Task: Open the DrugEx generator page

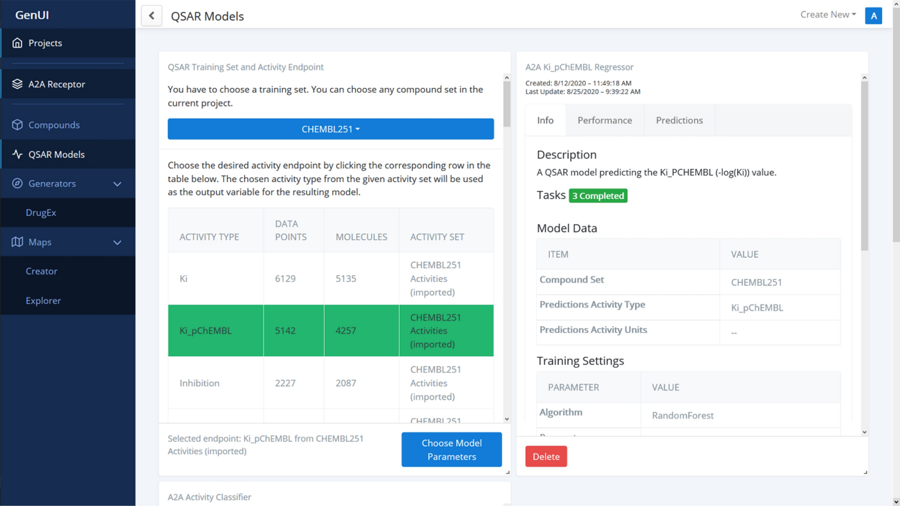Action: [41, 212]
